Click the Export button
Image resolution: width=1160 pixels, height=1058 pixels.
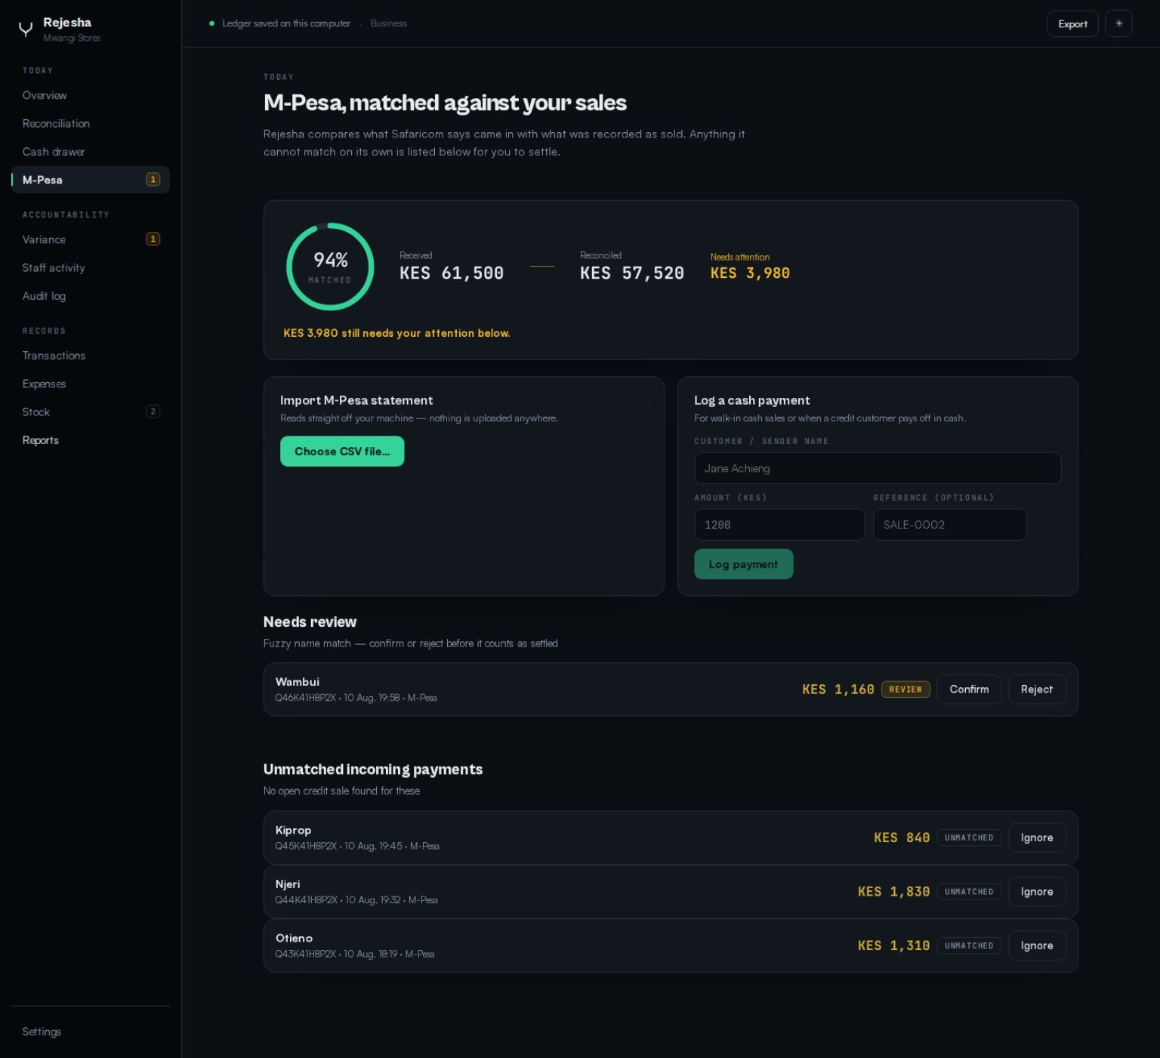tap(1072, 23)
